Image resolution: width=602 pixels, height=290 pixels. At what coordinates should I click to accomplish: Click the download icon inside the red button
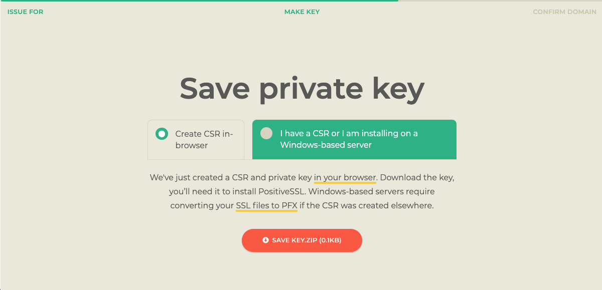pyautogui.click(x=266, y=240)
